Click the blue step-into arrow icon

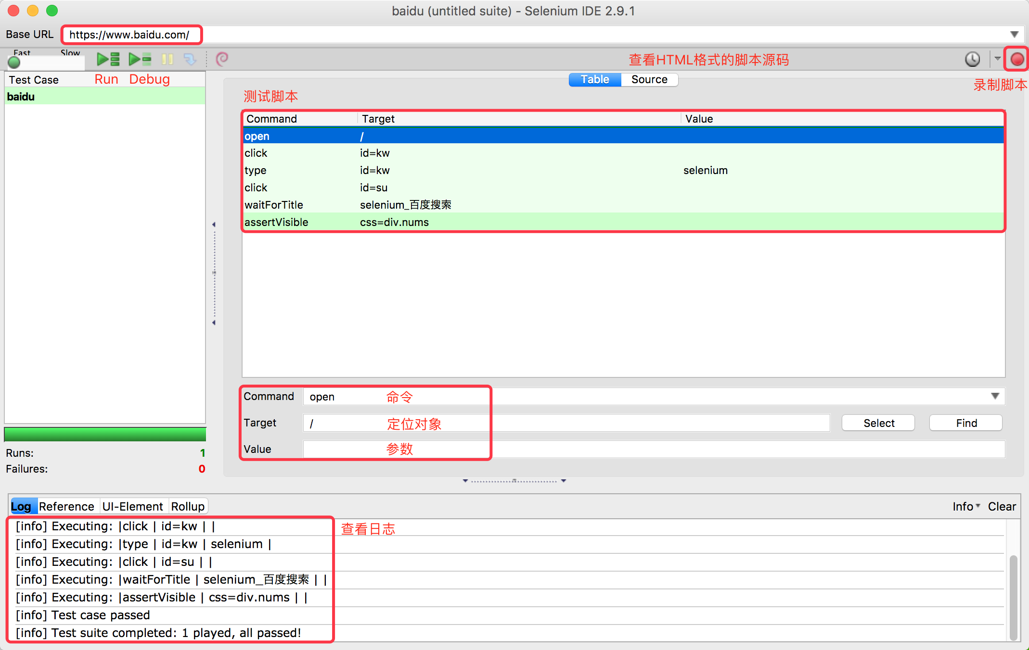click(190, 59)
